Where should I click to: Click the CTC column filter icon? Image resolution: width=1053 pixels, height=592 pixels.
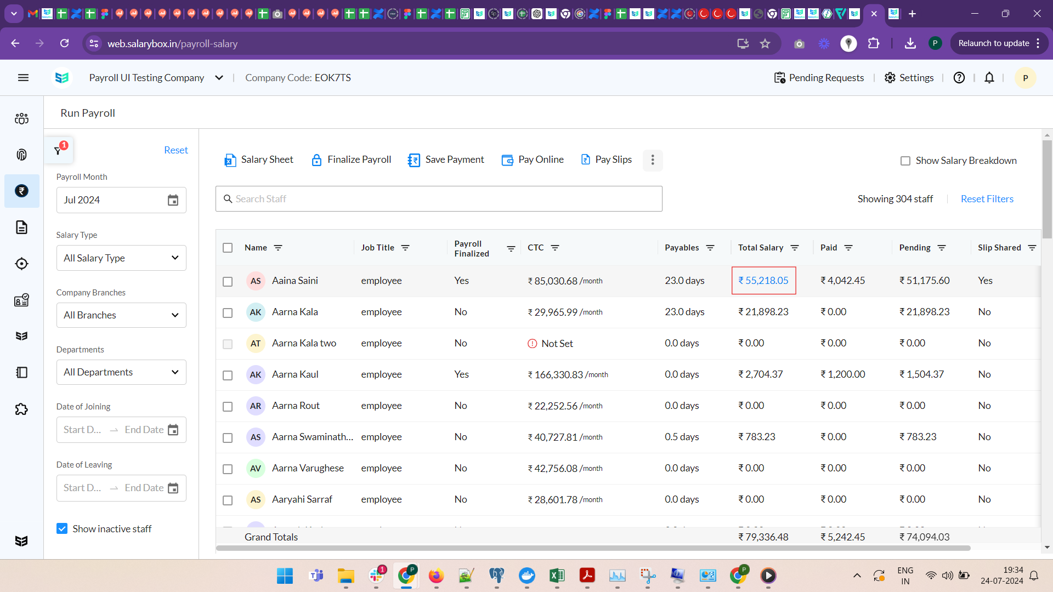(555, 248)
